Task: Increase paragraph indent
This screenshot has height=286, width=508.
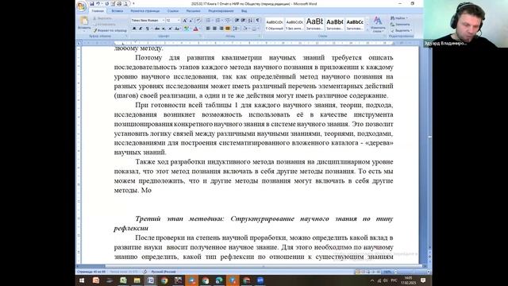Action: (x=244, y=21)
